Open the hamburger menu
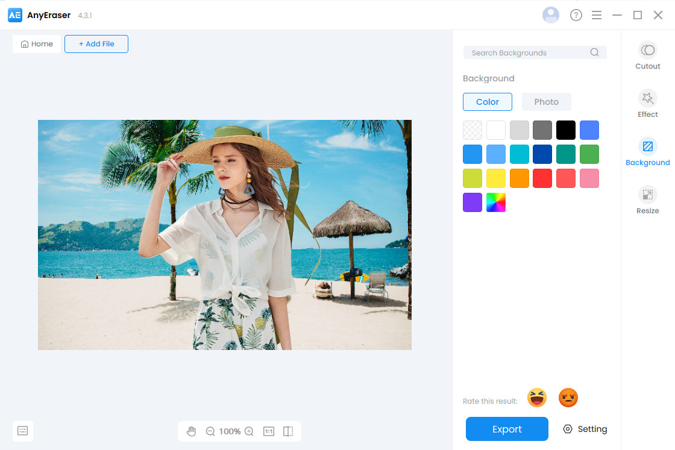Screen dimensions: 675x450 point(597,15)
